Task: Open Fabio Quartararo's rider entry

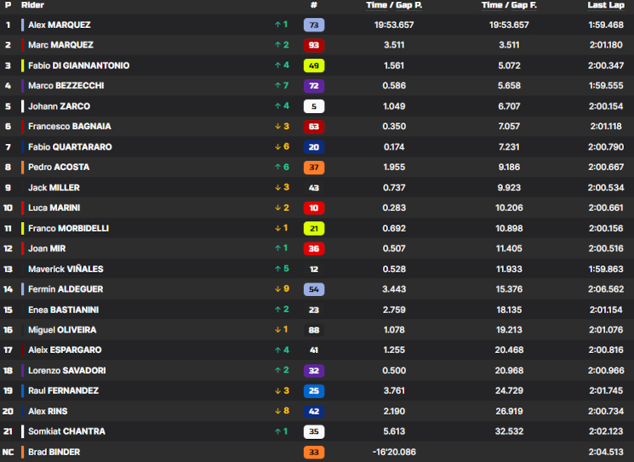Action: point(70,146)
